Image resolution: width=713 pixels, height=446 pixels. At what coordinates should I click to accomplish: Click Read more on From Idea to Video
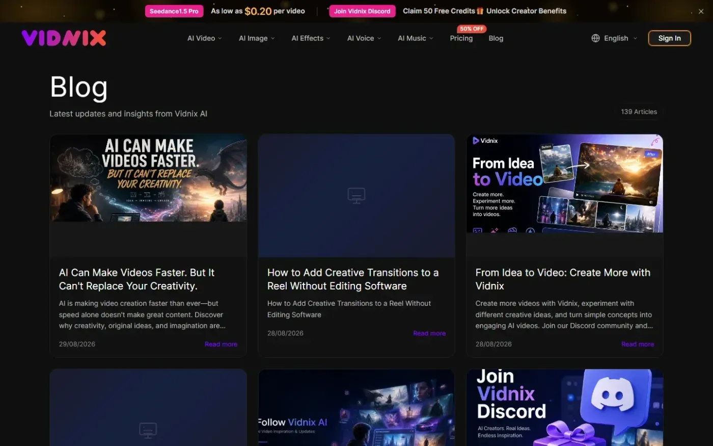[638, 344]
